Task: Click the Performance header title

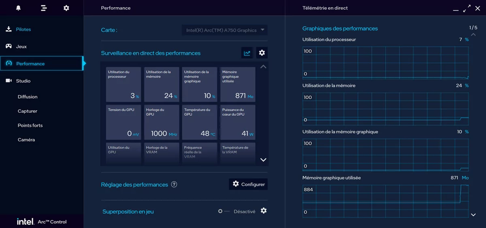Action: [116, 8]
